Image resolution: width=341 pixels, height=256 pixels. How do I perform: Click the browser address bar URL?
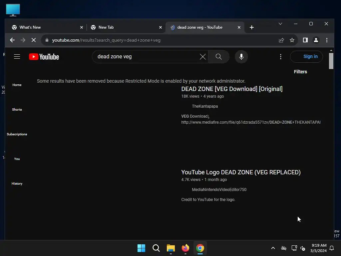(x=106, y=40)
